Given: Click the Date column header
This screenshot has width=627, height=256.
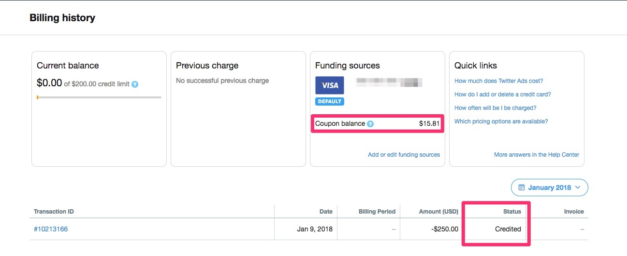Looking at the screenshot, I should point(326,212).
